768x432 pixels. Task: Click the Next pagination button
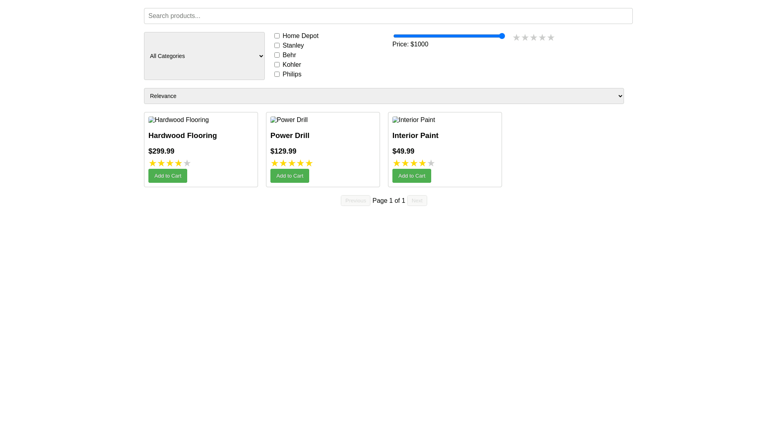click(x=417, y=200)
